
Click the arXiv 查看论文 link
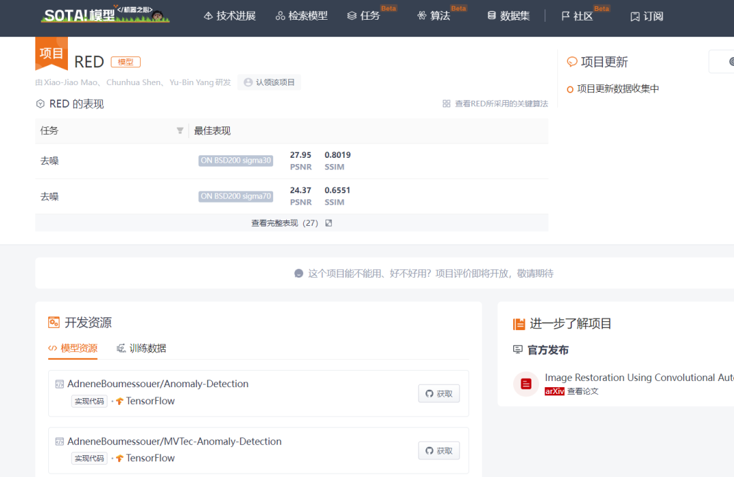pyautogui.click(x=572, y=391)
